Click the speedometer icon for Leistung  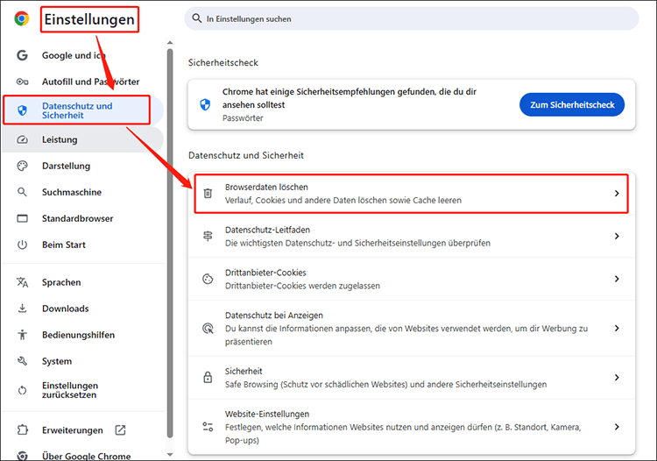22,139
